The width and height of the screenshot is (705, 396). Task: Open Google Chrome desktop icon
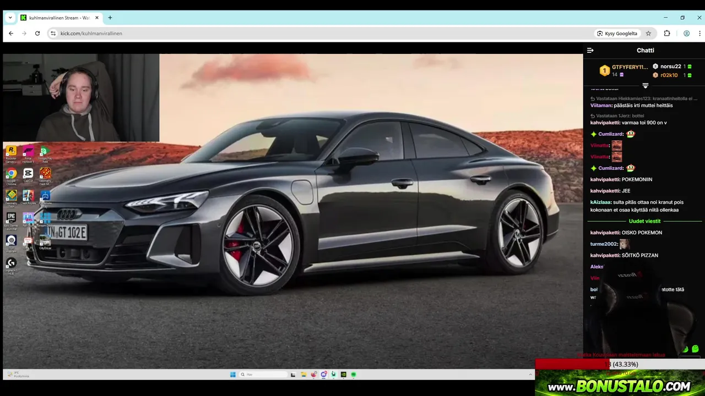click(11, 176)
